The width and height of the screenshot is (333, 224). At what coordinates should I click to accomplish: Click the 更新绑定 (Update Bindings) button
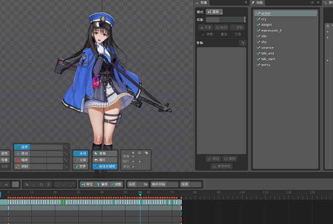click(222, 166)
